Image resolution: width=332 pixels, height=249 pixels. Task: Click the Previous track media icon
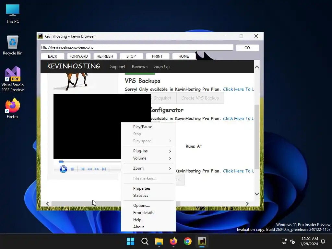click(x=83, y=169)
